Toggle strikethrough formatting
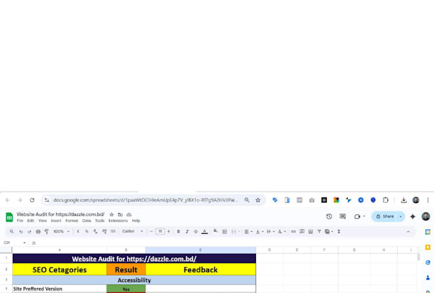The image size is (434, 293). [195, 232]
